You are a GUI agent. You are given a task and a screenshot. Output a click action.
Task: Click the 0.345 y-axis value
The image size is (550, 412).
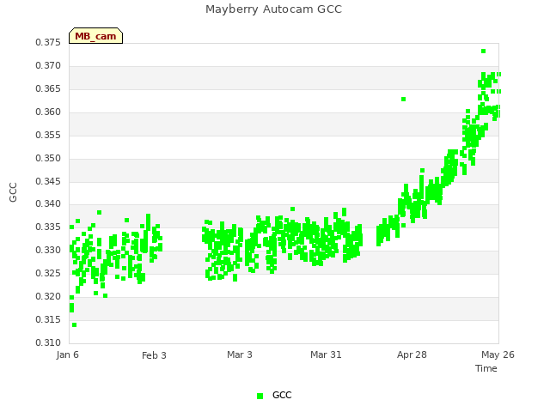pyautogui.click(x=48, y=181)
